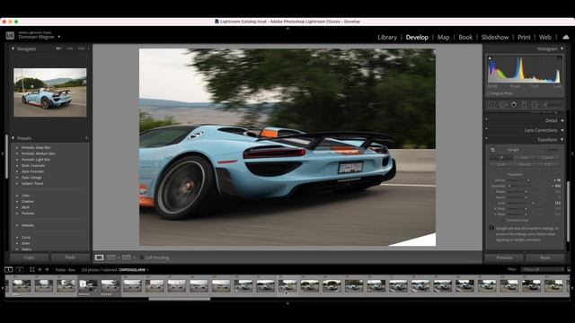
Task: Click the Navigator preview thumbnail
Action: point(50,92)
